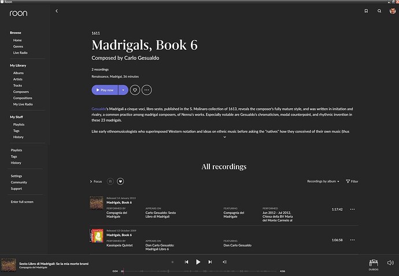This screenshot has height=276, width=399.
Task: Favorite this composition with the heart icon
Action: tap(135, 90)
